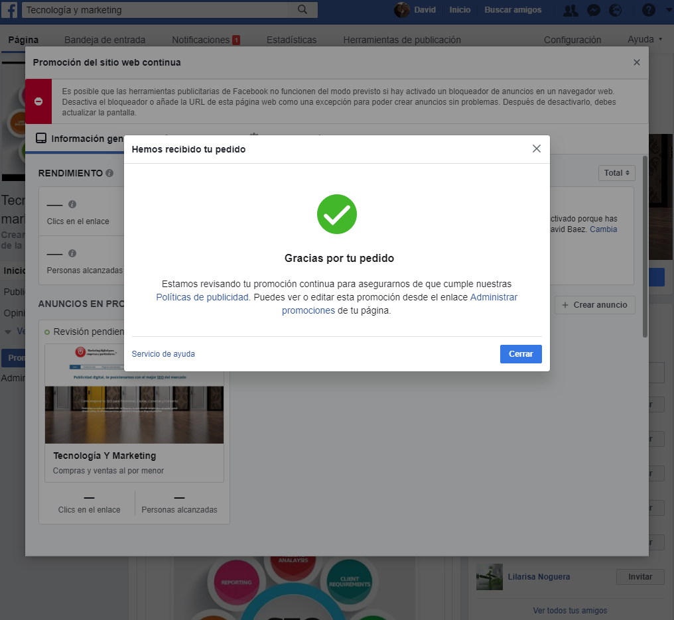This screenshot has height=620, width=674.
Task: Open David's profile picture
Action: pos(401,9)
